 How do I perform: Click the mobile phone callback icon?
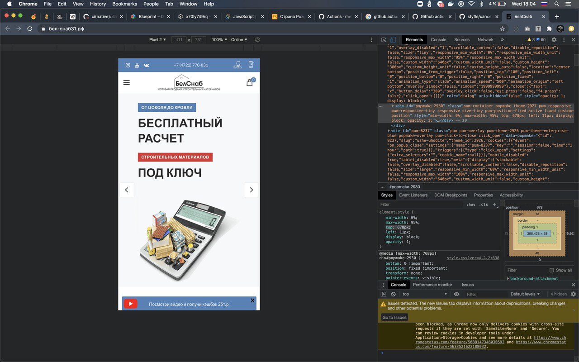point(251,65)
